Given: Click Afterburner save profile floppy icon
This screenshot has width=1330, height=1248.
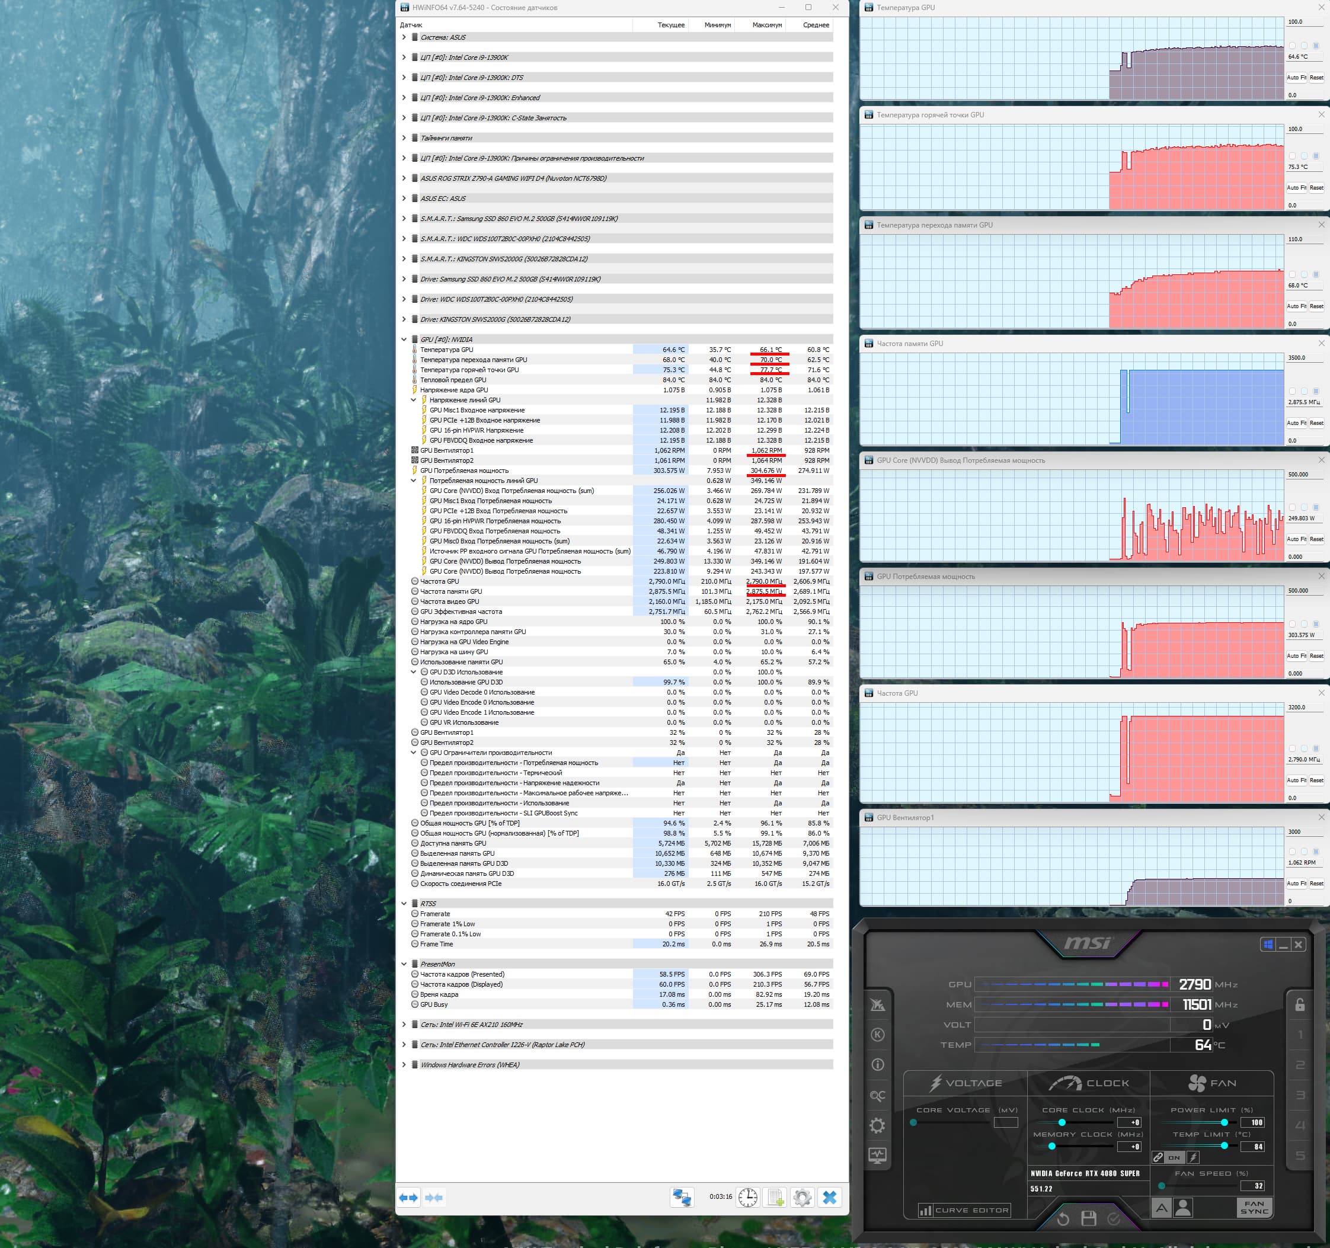Looking at the screenshot, I should coord(1089,1218).
